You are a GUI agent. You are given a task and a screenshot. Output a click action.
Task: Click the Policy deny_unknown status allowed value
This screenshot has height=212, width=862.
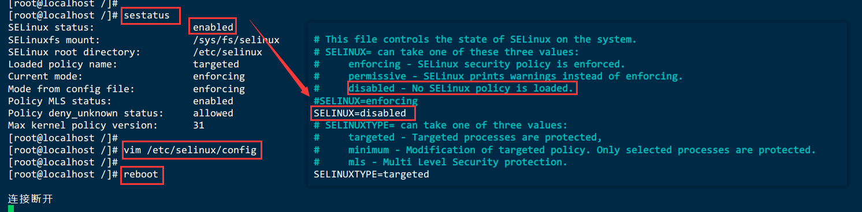point(213,113)
